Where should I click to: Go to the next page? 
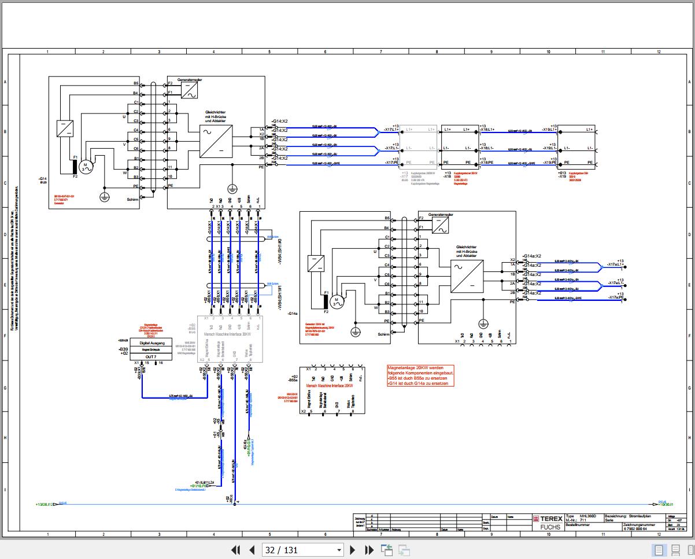[x=353, y=550]
